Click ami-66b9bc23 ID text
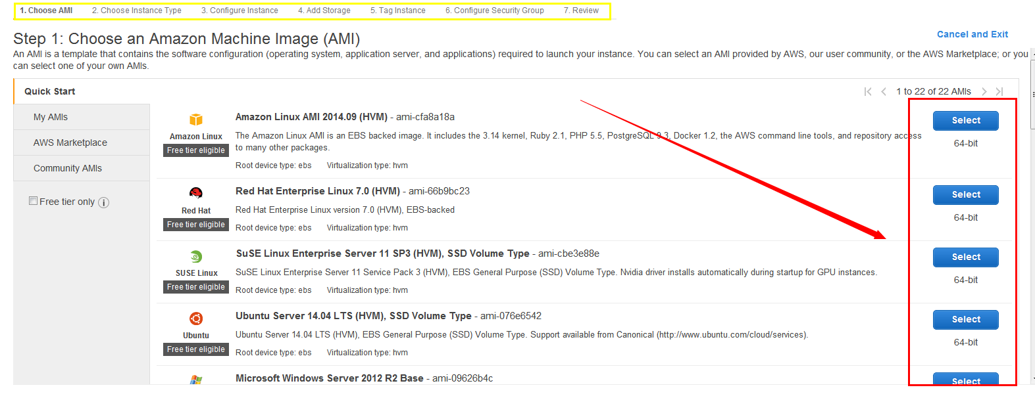The image size is (1035, 419). tap(439, 191)
